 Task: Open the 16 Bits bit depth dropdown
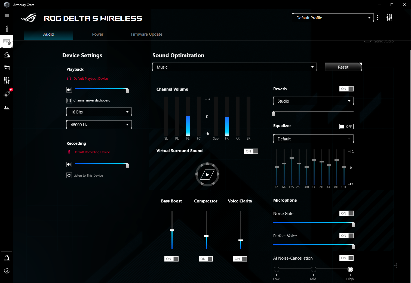click(99, 112)
